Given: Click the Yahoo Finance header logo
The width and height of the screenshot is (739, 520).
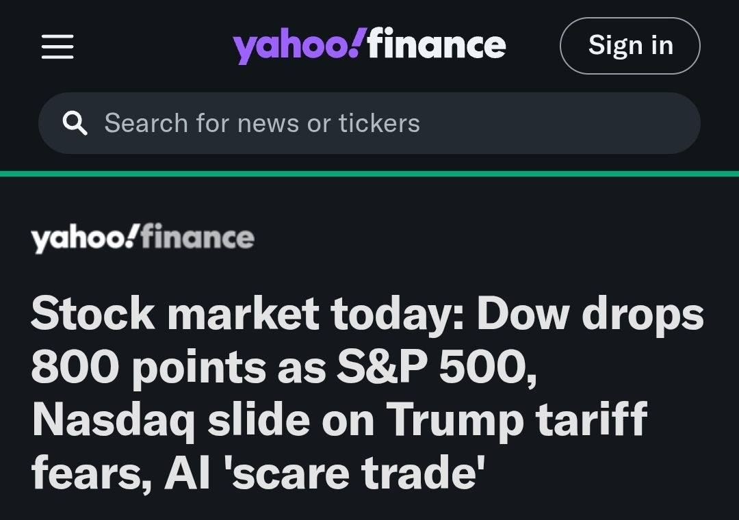Looking at the screenshot, I should (369, 46).
